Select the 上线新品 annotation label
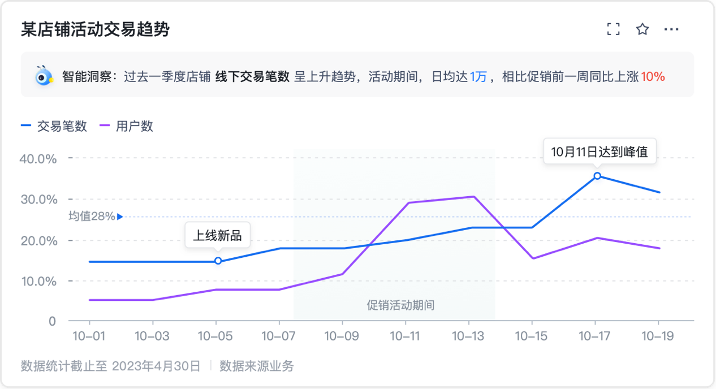 [218, 235]
